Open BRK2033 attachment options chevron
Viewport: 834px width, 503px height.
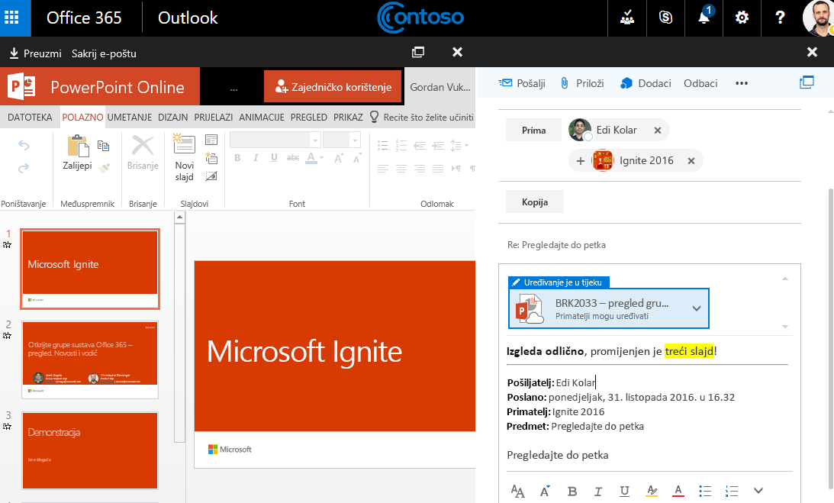[x=696, y=308]
